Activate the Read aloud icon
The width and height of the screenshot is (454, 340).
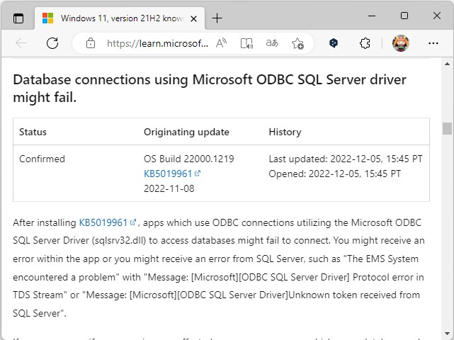pyautogui.click(x=222, y=43)
